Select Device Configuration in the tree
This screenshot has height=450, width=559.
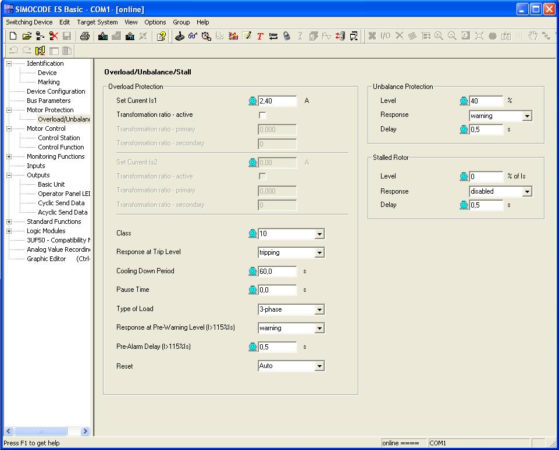click(56, 91)
